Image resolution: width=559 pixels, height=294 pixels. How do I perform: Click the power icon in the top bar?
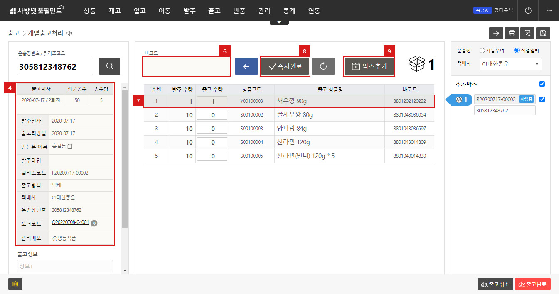tap(528, 10)
